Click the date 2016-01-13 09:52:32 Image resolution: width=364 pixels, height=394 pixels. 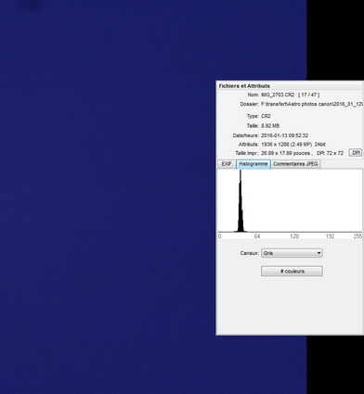point(285,135)
